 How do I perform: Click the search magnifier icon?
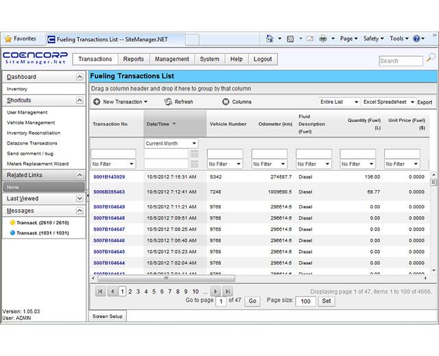(x=431, y=58)
